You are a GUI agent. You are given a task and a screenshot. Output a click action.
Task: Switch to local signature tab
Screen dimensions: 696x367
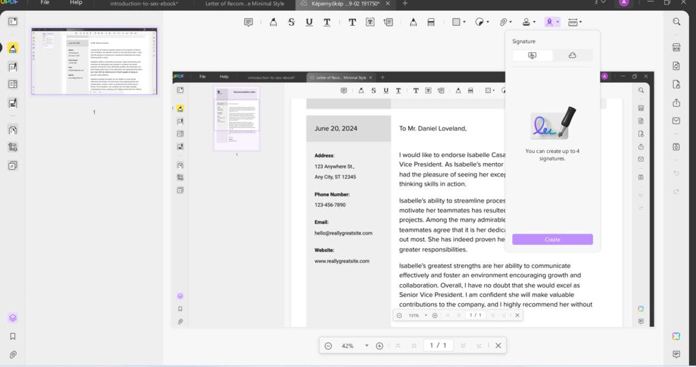(x=533, y=55)
